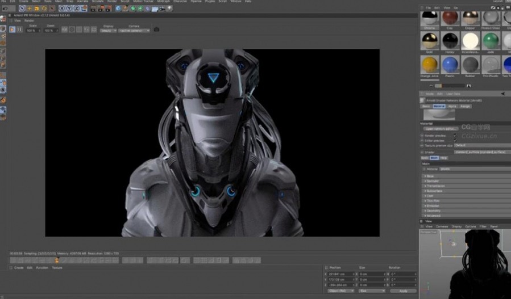Click the IPR Scale percentage field
This screenshot has height=299, width=511.
(x=33, y=31)
